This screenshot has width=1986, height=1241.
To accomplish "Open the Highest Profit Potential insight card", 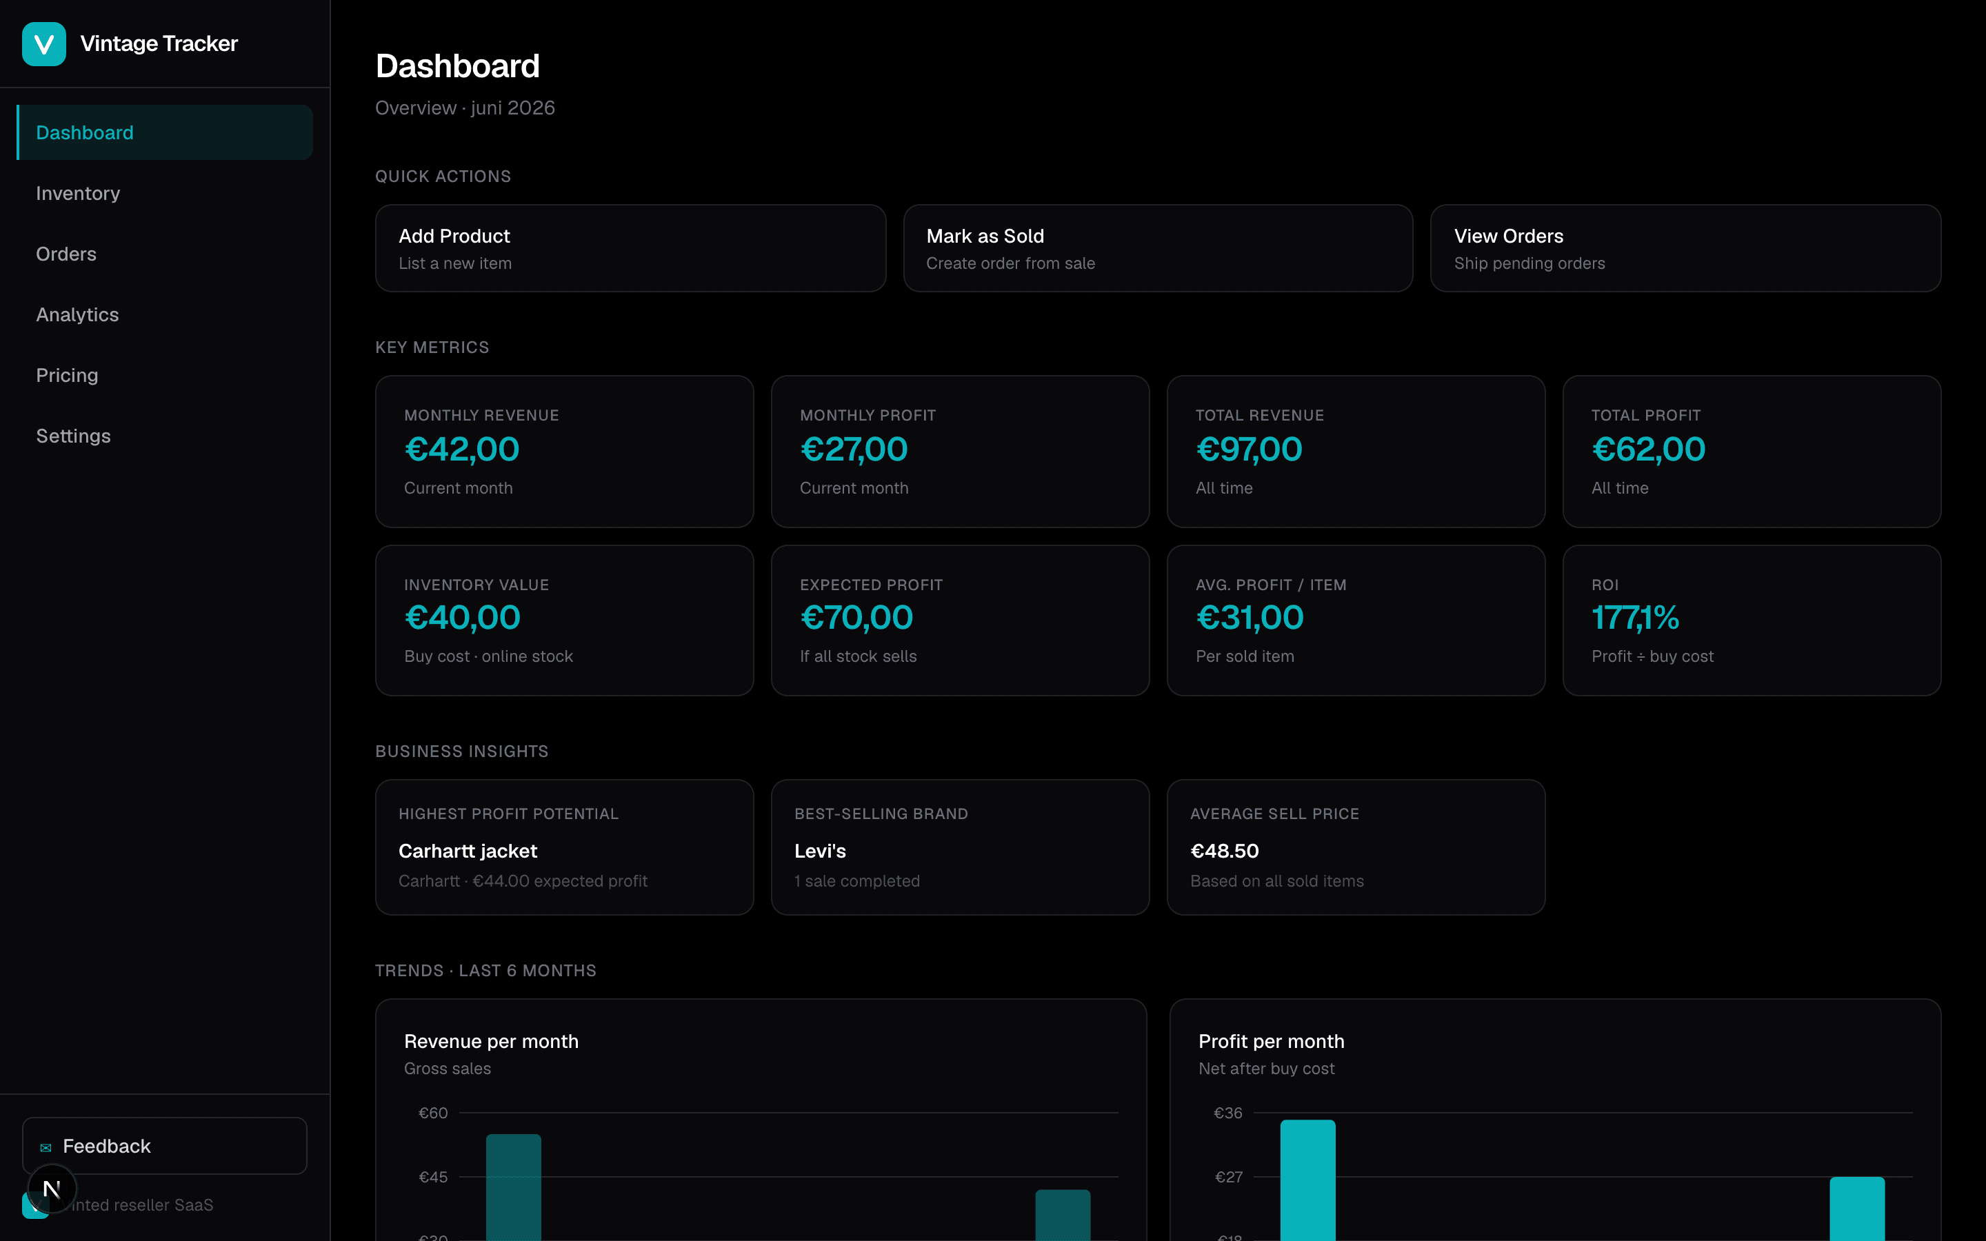I will pos(565,847).
